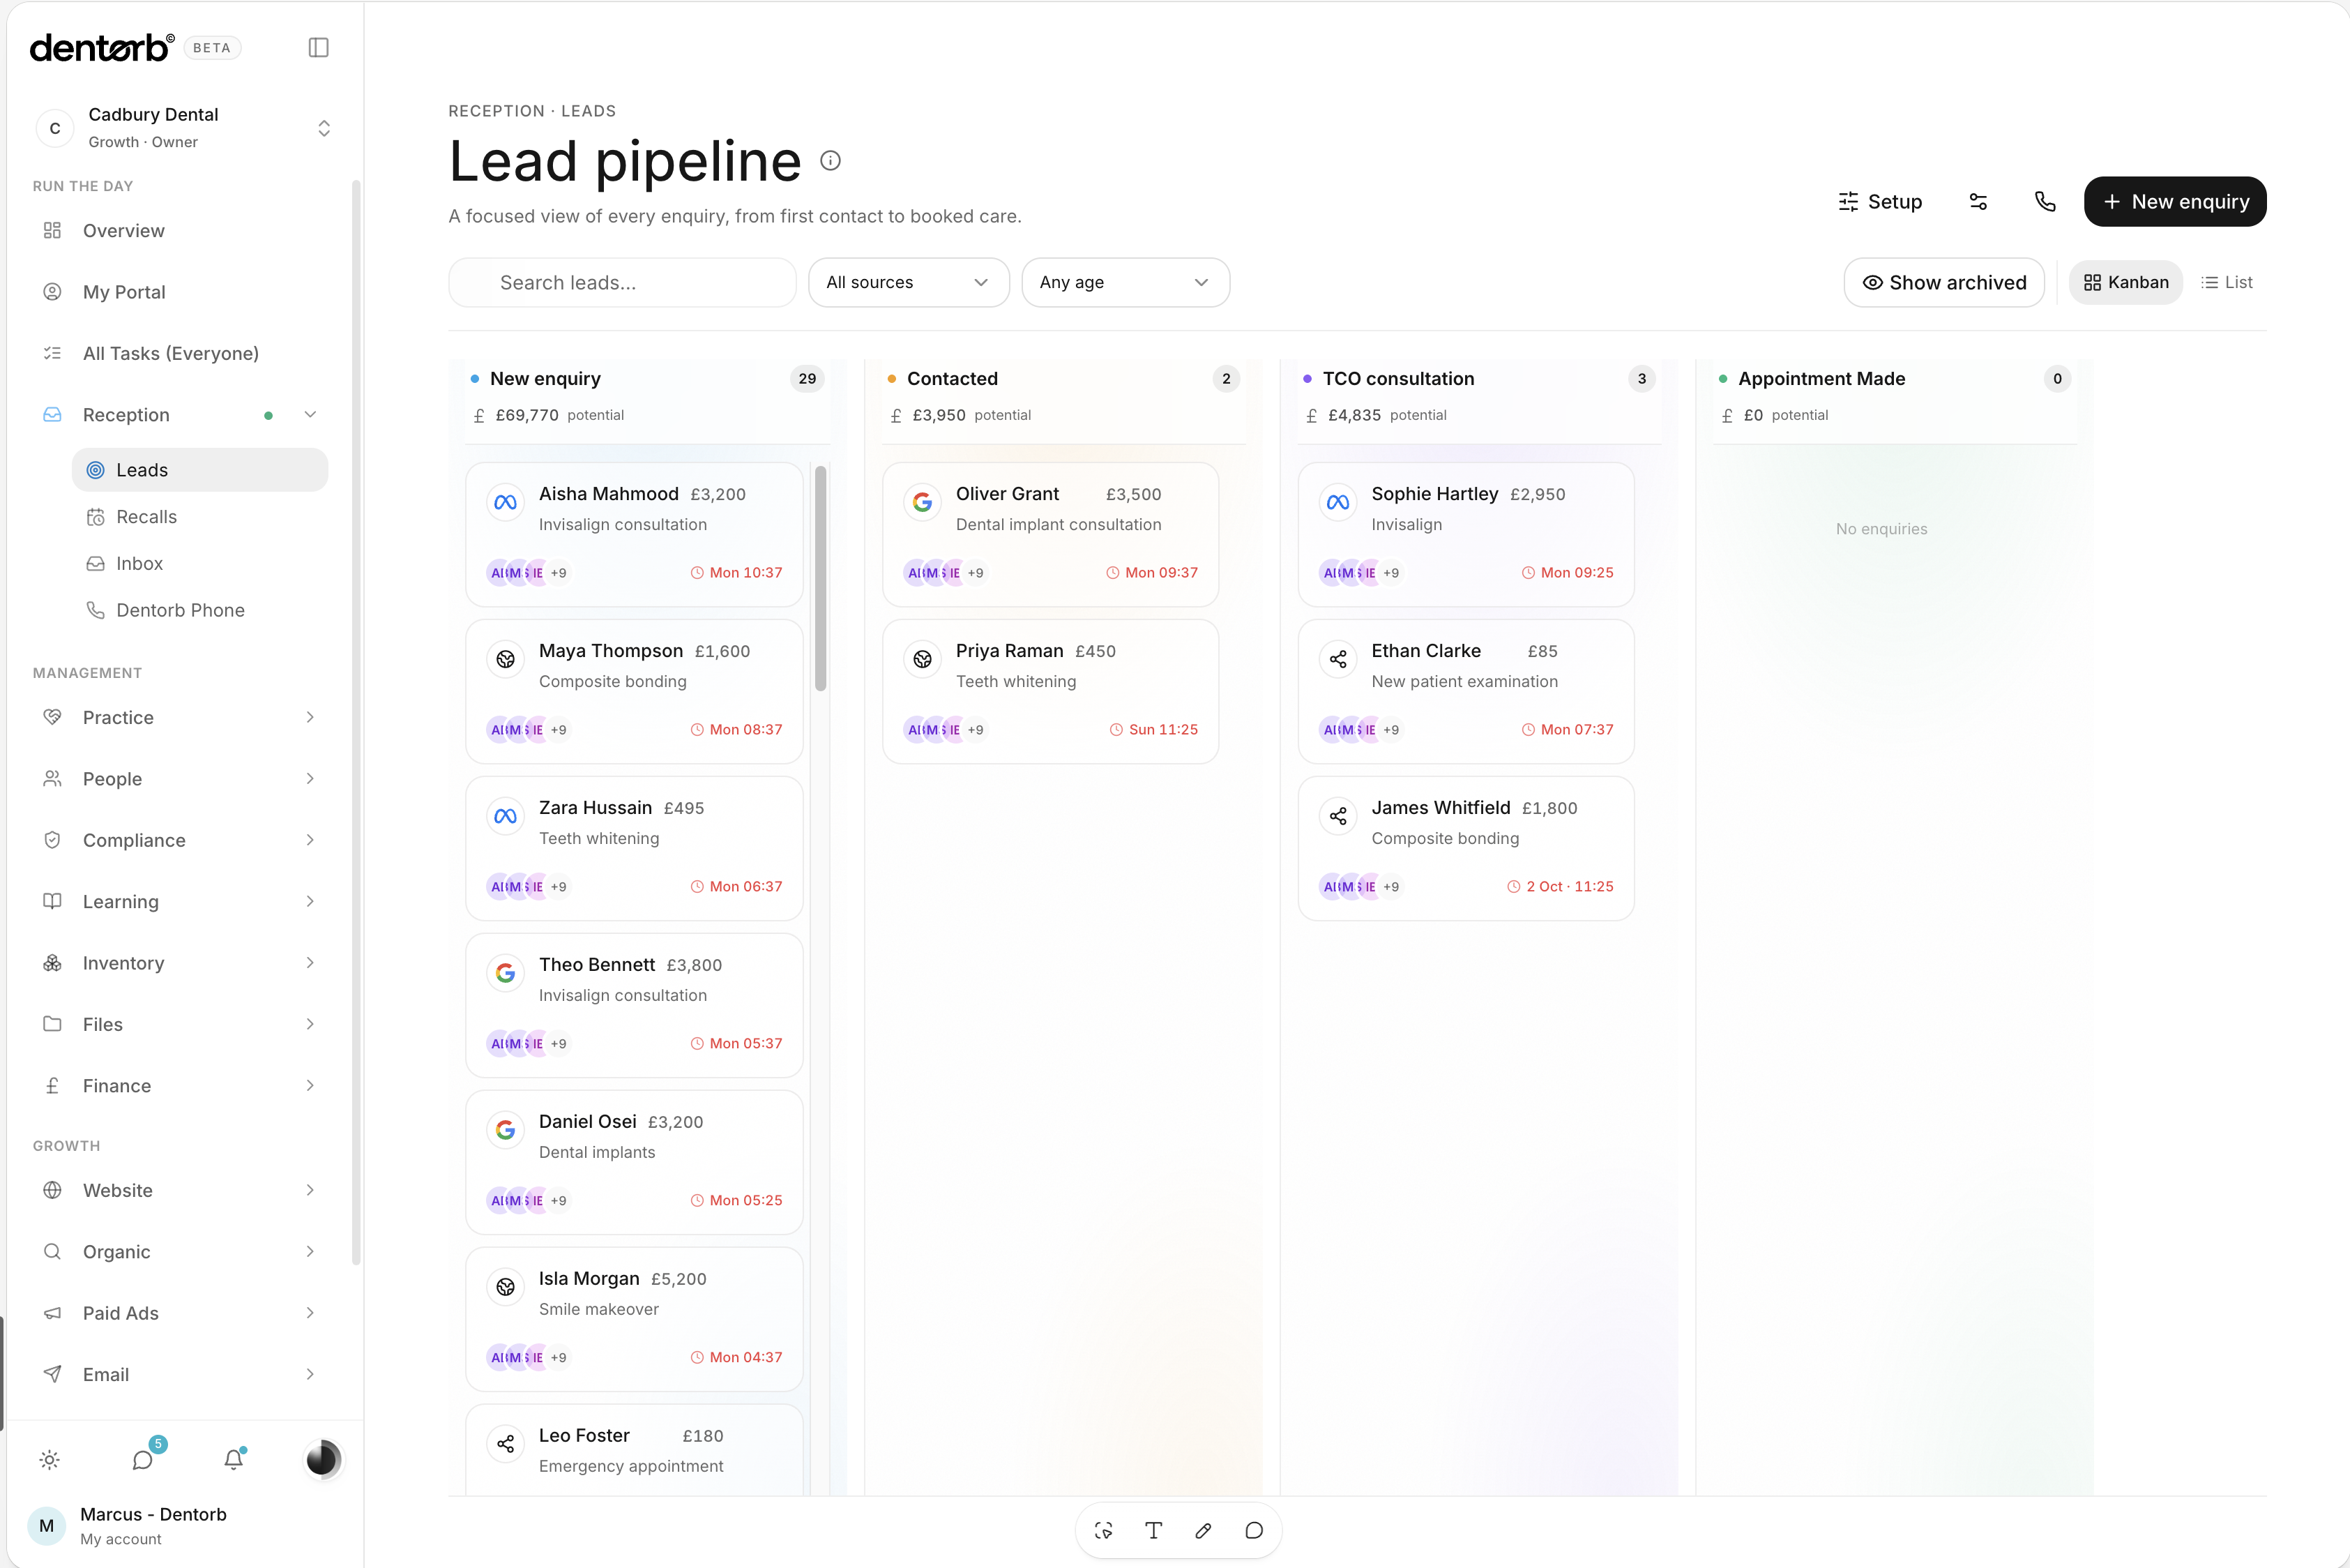Open pipeline filter sliders icon

pos(1977,201)
